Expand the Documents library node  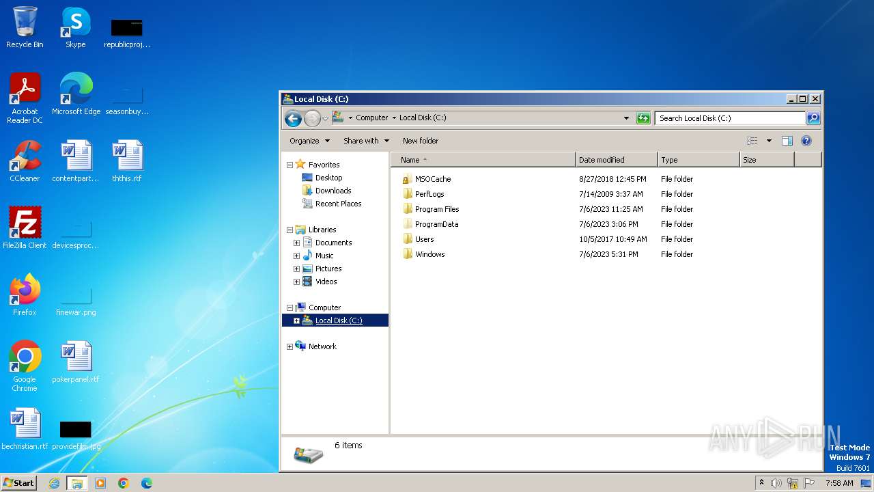coord(296,243)
